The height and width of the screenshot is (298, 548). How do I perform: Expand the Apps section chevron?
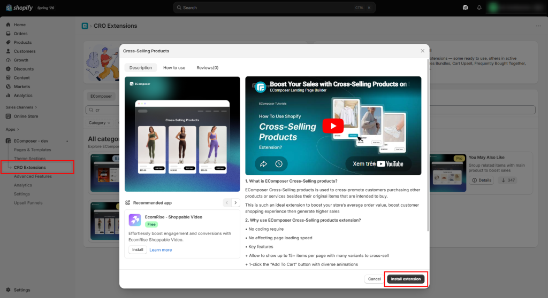[18, 129]
